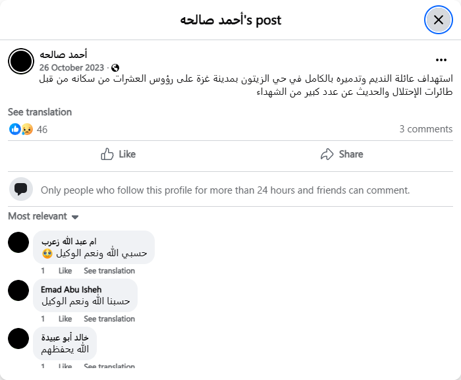Image resolution: width=461 pixels, height=380 pixels.
Task: Open Emad Abu Isheh's profile name
Action: pos(71,289)
